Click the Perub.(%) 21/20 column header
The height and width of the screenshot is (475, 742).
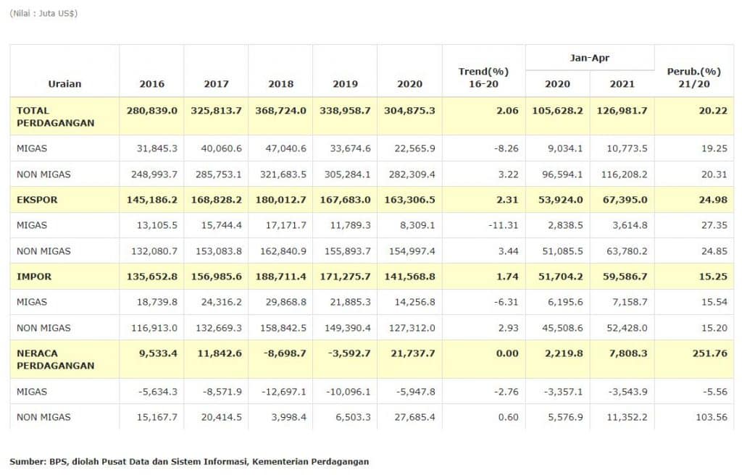(x=693, y=77)
